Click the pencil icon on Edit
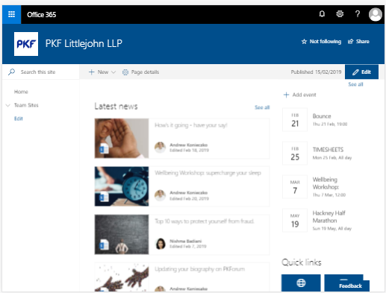This screenshot has width=386, height=293. tap(355, 72)
